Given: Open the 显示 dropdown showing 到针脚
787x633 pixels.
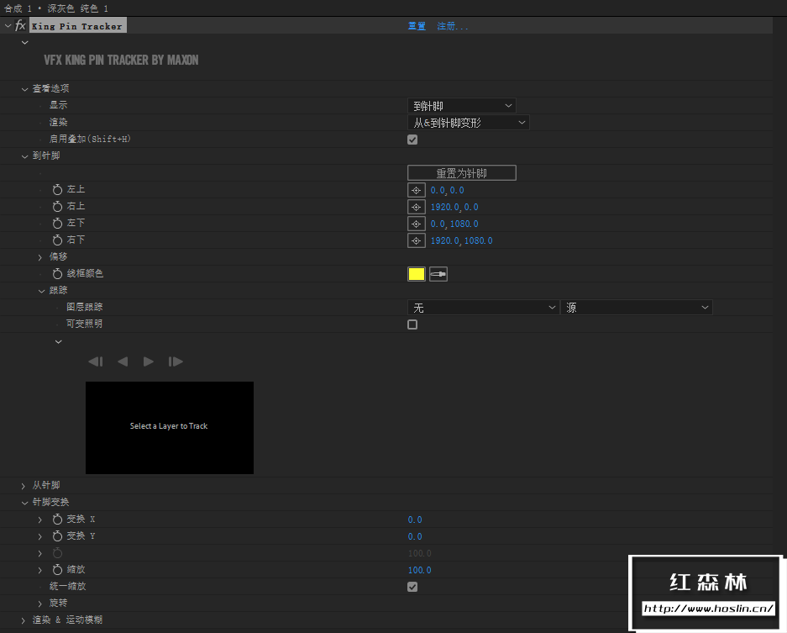Looking at the screenshot, I should point(460,104).
